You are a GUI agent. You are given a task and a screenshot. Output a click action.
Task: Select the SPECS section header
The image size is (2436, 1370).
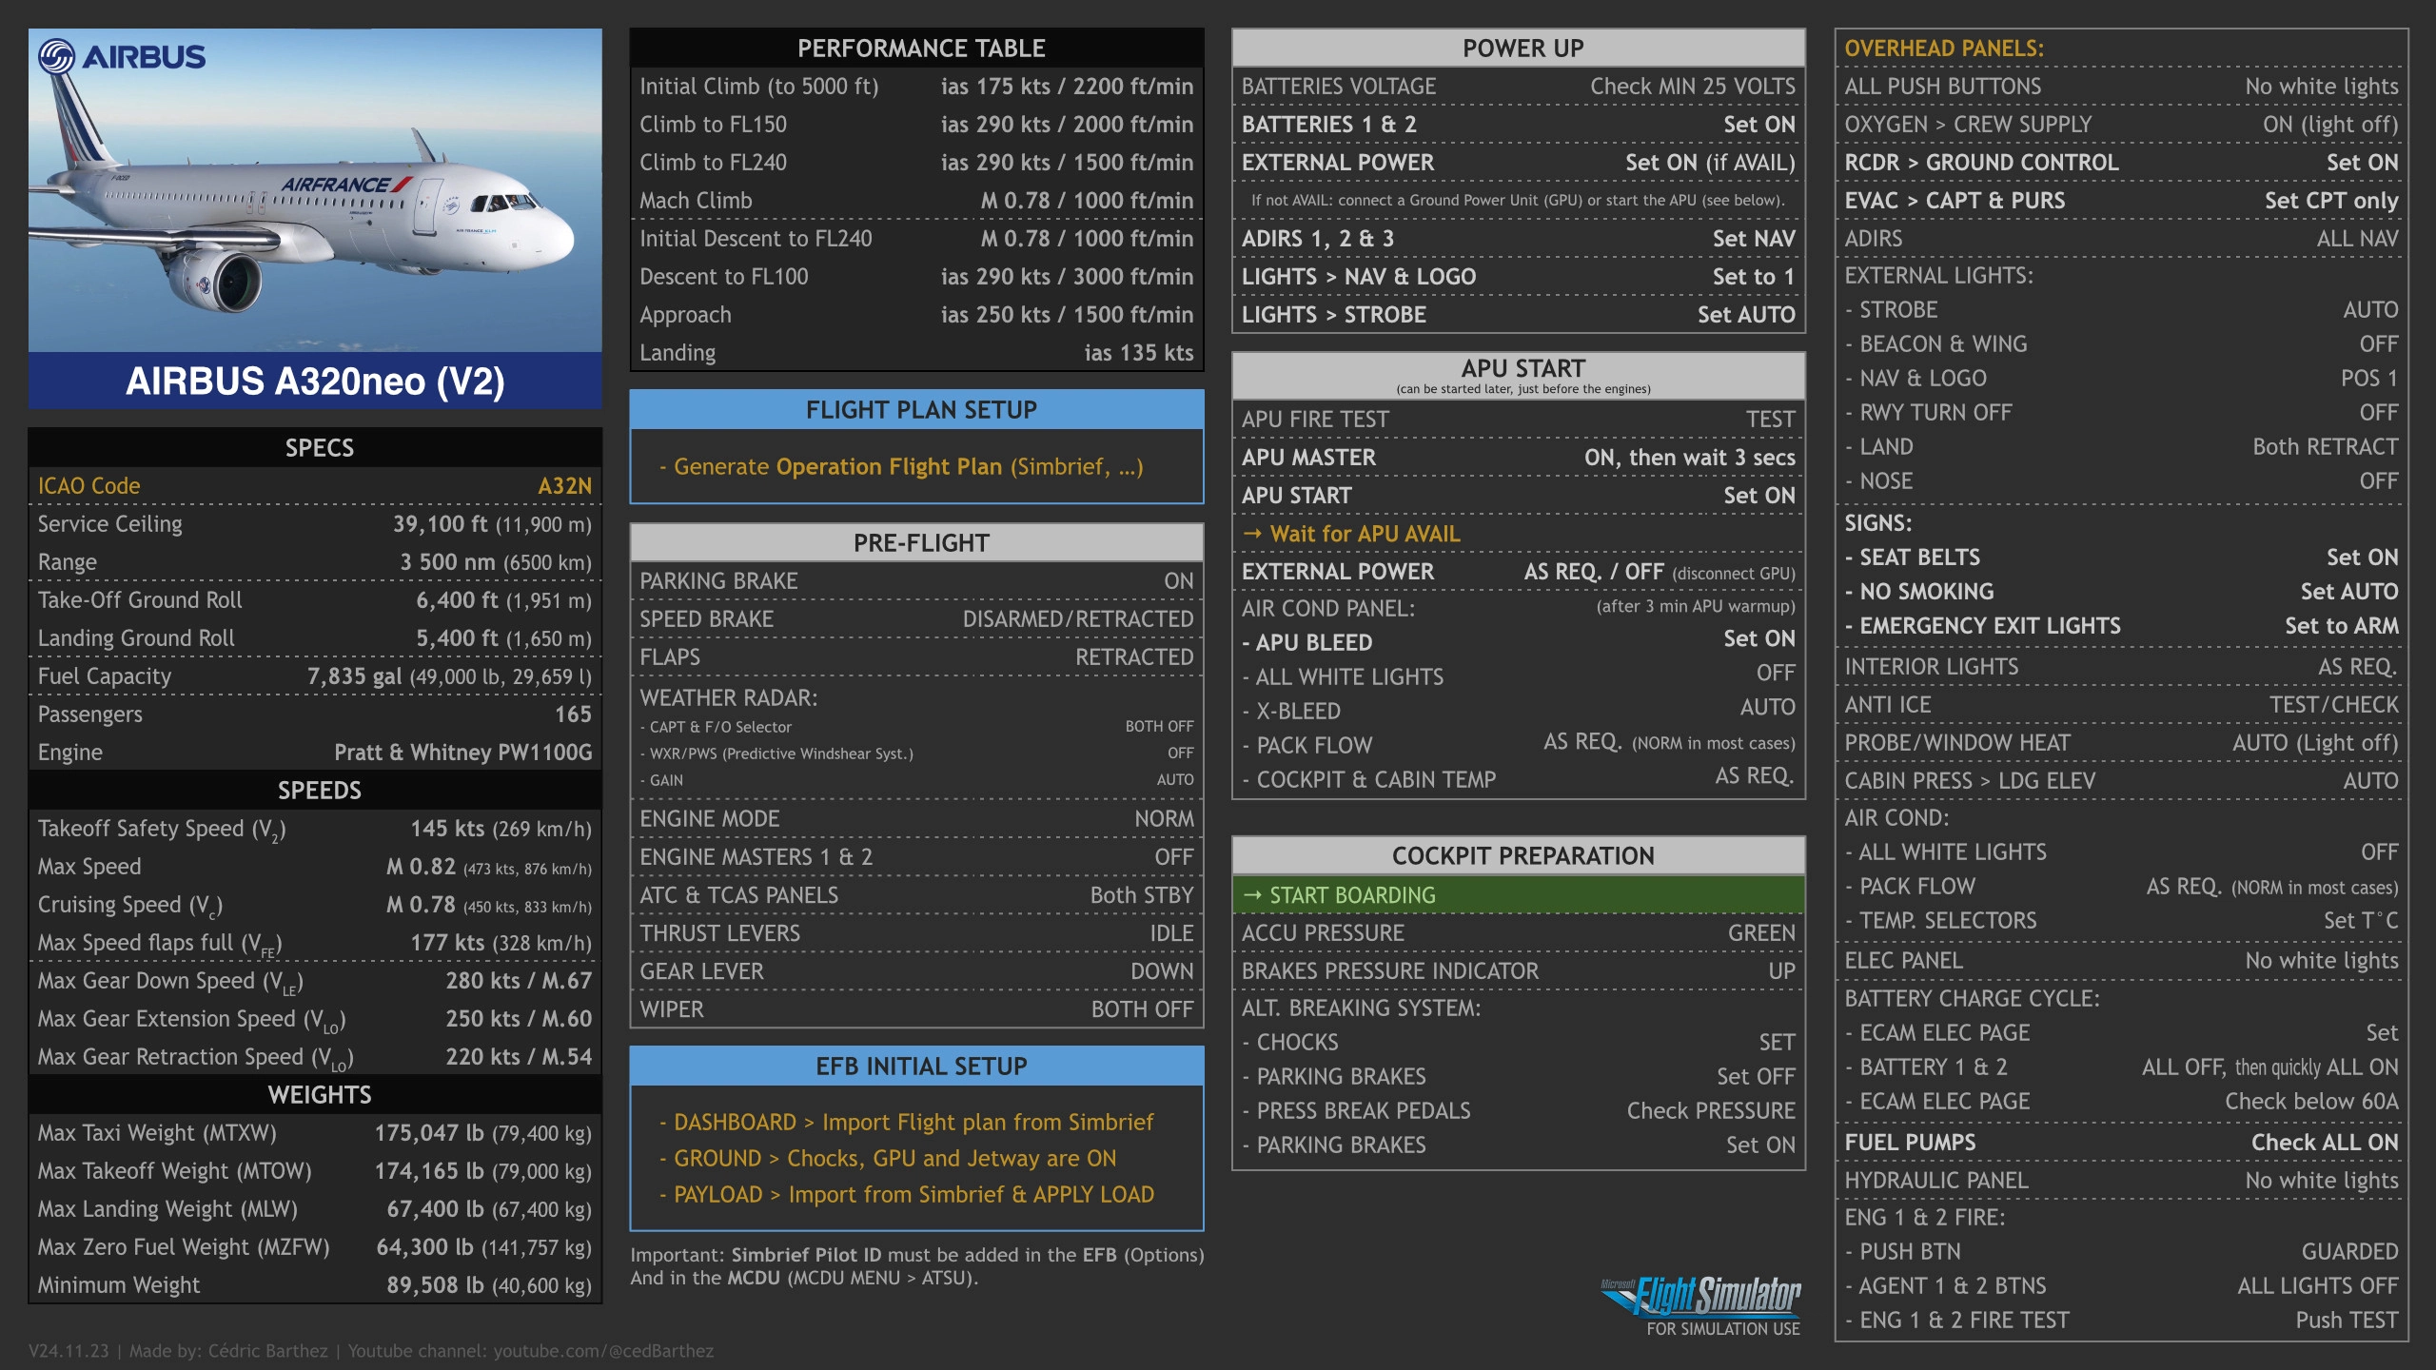[315, 447]
